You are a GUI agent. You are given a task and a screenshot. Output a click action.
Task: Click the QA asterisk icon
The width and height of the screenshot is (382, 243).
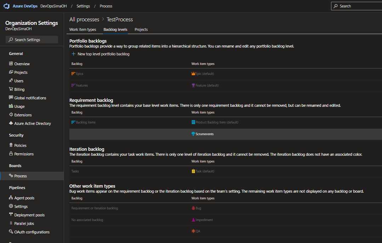point(193,231)
